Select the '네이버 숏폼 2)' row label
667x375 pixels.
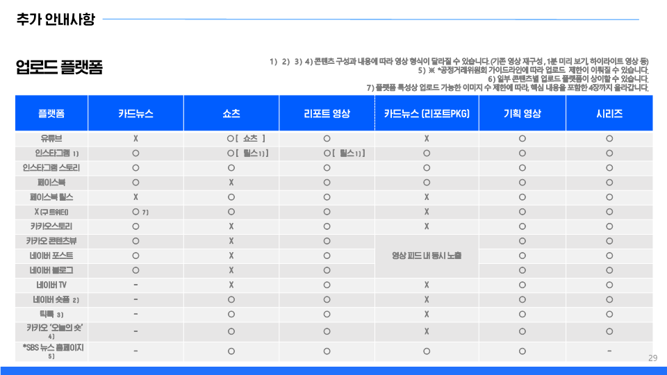click(x=56, y=300)
